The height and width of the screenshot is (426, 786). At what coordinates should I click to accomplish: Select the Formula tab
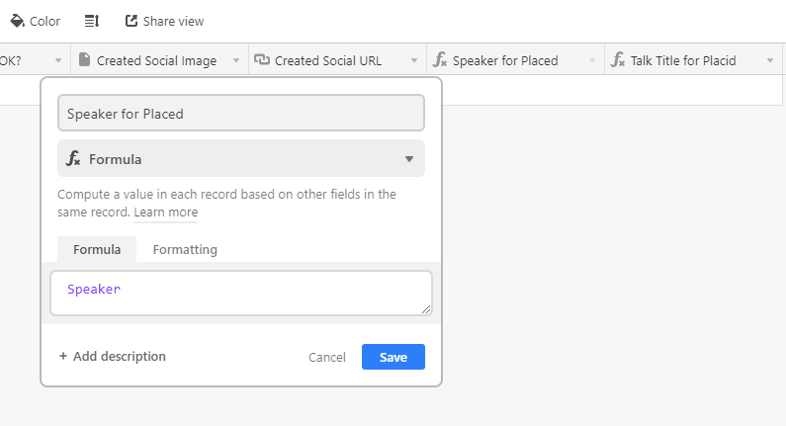coord(97,250)
